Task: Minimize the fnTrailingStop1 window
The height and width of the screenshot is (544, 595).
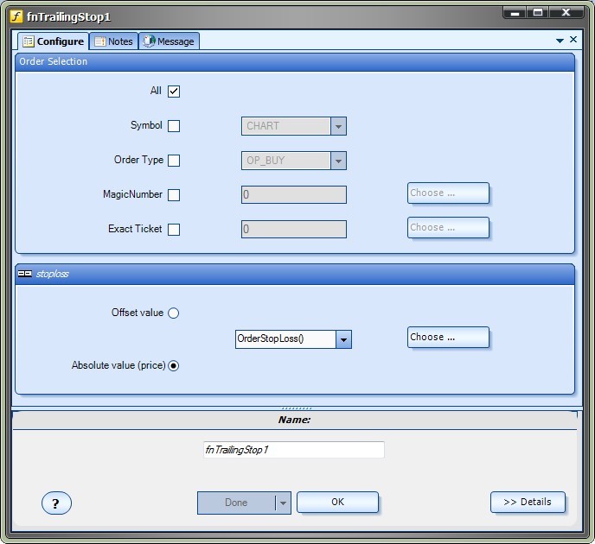Action: point(515,12)
